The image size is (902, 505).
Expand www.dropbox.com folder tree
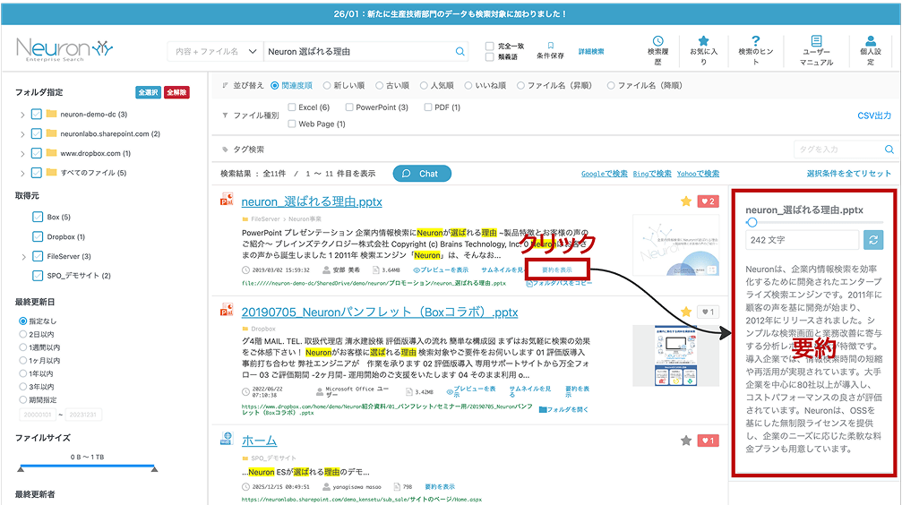22,154
